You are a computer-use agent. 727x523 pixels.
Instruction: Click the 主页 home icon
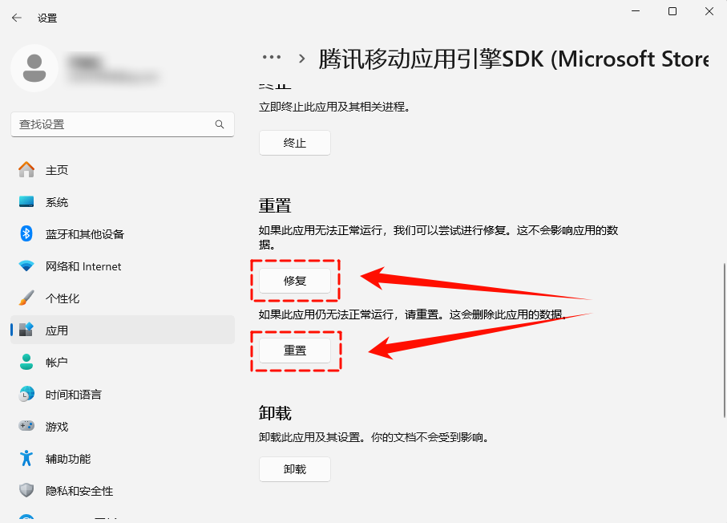click(26, 170)
